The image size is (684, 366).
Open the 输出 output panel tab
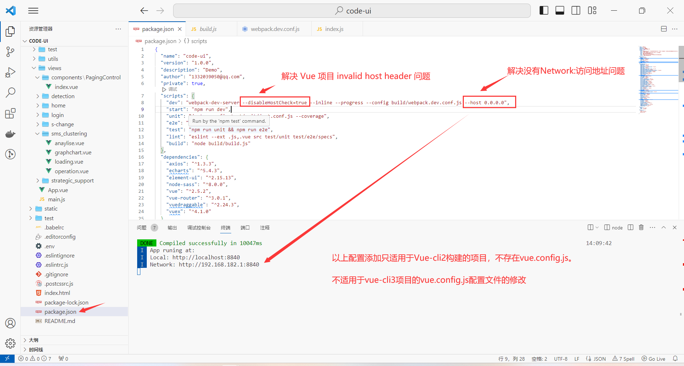[172, 228]
